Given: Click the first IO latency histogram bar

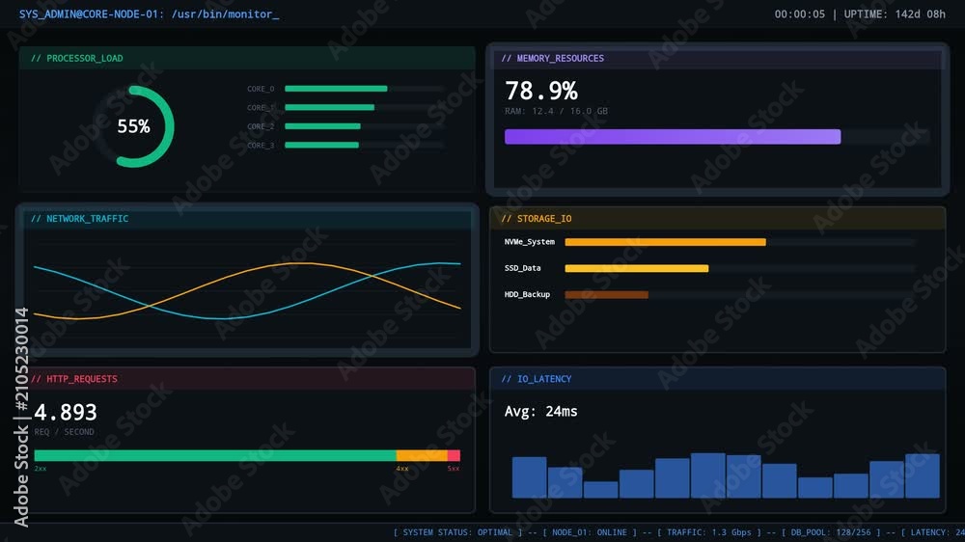Looking at the screenshot, I should [529, 477].
